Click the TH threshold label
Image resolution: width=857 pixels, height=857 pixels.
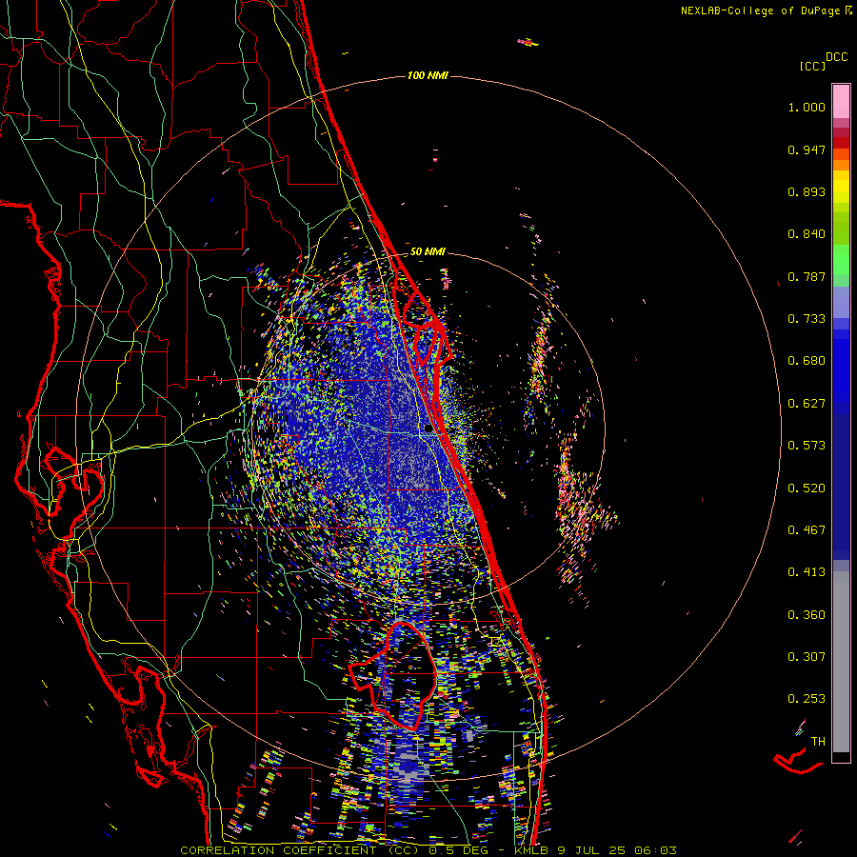tap(818, 742)
